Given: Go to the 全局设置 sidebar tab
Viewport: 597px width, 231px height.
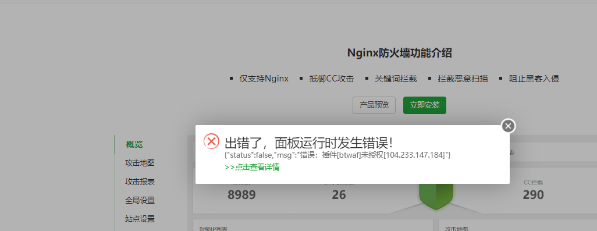Looking at the screenshot, I should [x=140, y=201].
